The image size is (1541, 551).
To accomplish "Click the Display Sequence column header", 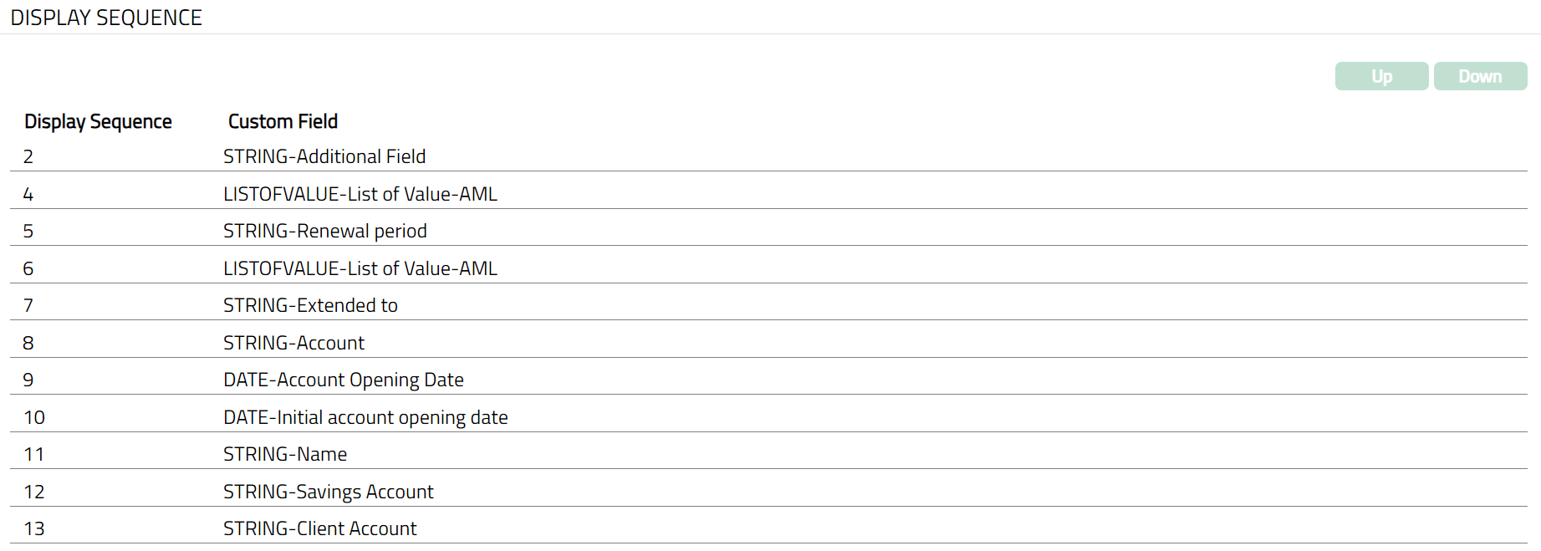I will [x=98, y=121].
